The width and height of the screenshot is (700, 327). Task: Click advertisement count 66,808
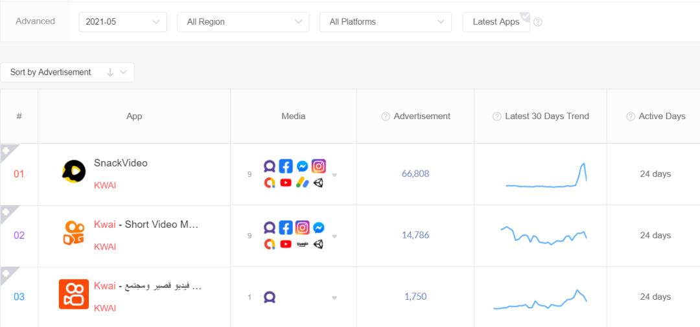(415, 174)
